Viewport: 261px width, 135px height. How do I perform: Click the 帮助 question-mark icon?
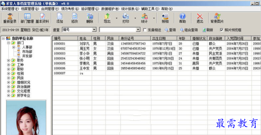(183, 18)
